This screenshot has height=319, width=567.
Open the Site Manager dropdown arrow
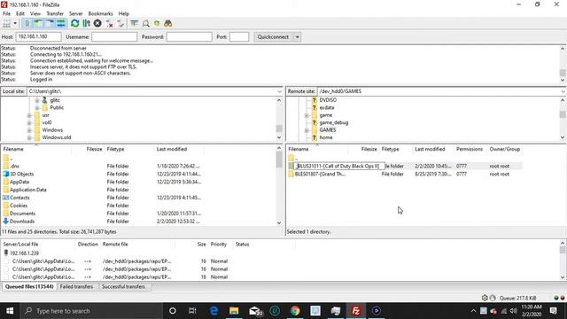coord(15,24)
